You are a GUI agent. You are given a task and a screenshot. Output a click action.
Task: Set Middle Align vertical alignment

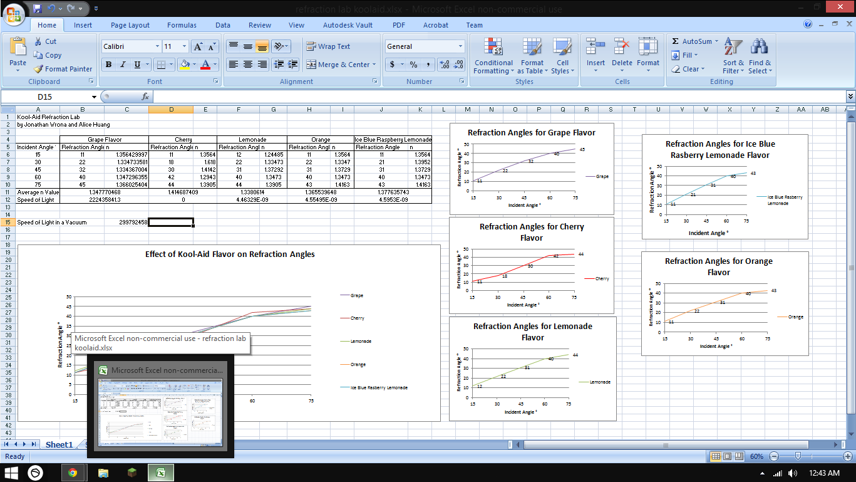(x=248, y=46)
